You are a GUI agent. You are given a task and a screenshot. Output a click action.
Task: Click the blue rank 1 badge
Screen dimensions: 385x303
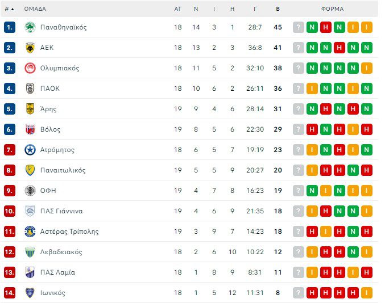10,27
